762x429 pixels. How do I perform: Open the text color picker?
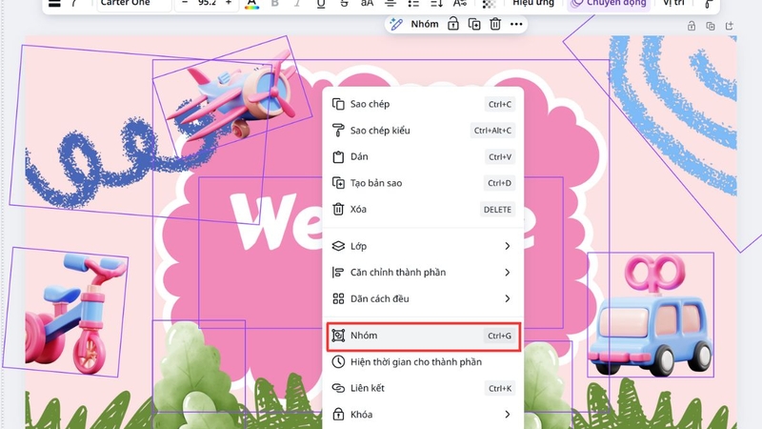251,5
